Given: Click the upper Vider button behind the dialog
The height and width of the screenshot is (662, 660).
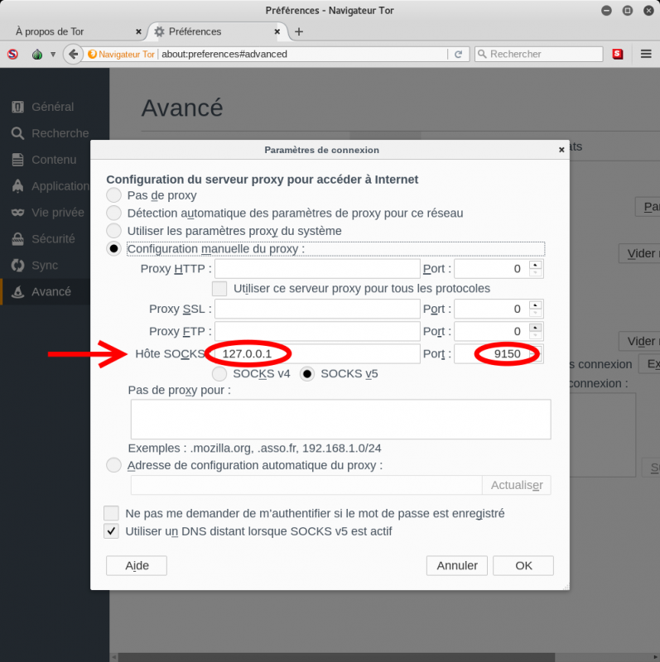Looking at the screenshot, I should [x=640, y=253].
